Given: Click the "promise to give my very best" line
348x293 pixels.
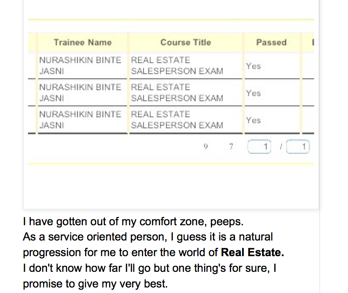Looking at the screenshot, I should [95, 284].
